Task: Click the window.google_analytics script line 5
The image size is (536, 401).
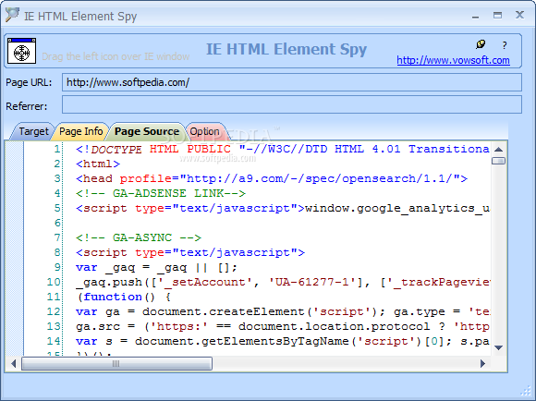Action: (283, 208)
